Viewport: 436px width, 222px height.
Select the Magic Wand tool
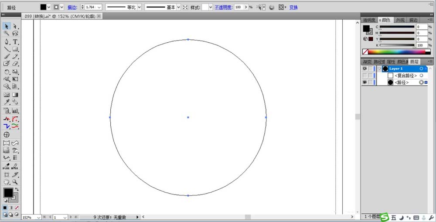coord(7,34)
